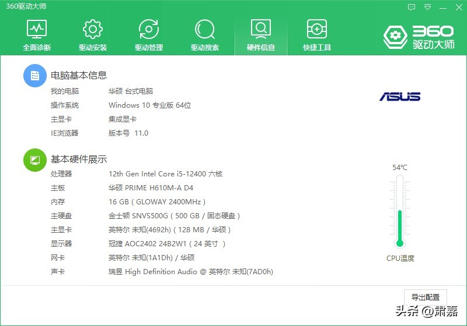Click 华硕 PRIME H610M-A D4 motherboard text
Screen dimensions: 467x326
point(151,187)
